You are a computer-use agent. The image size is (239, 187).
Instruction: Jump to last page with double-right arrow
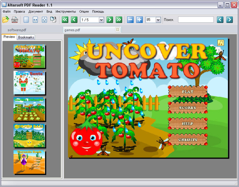click(119, 20)
